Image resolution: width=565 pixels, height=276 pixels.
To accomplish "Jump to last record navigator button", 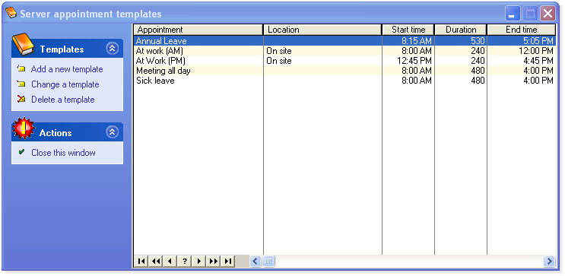I will 227,261.
